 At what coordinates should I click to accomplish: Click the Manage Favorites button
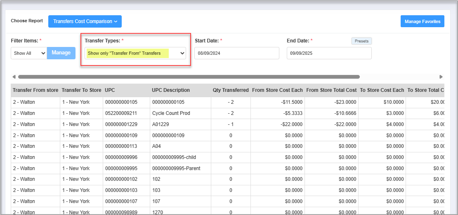click(422, 21)
